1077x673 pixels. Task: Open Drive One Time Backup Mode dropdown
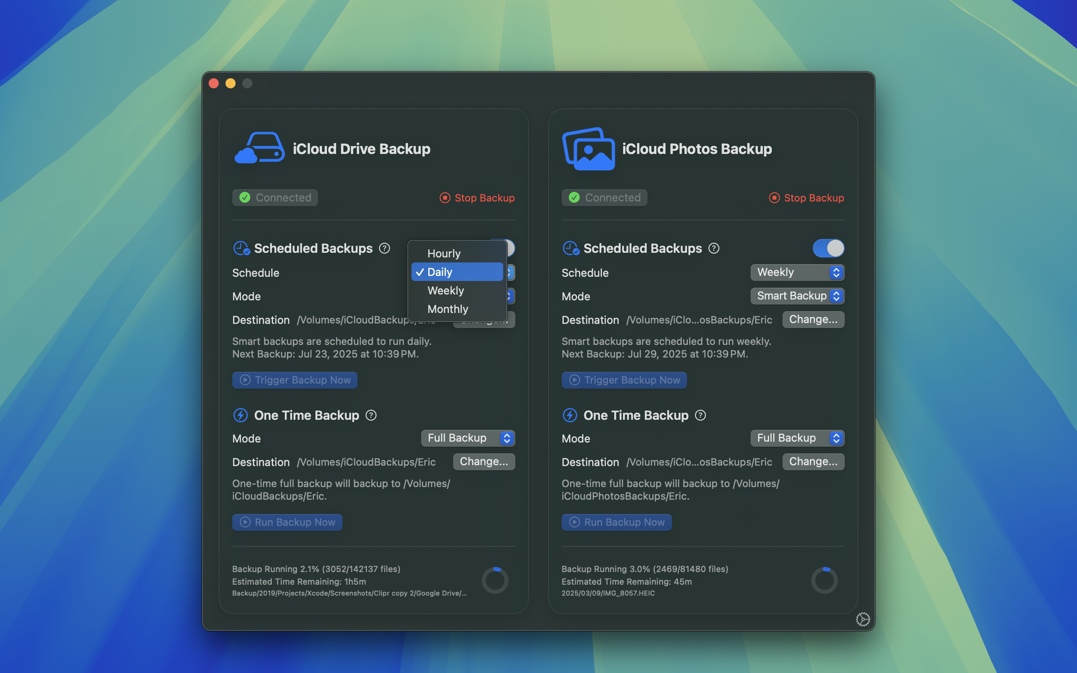point(468,438)
